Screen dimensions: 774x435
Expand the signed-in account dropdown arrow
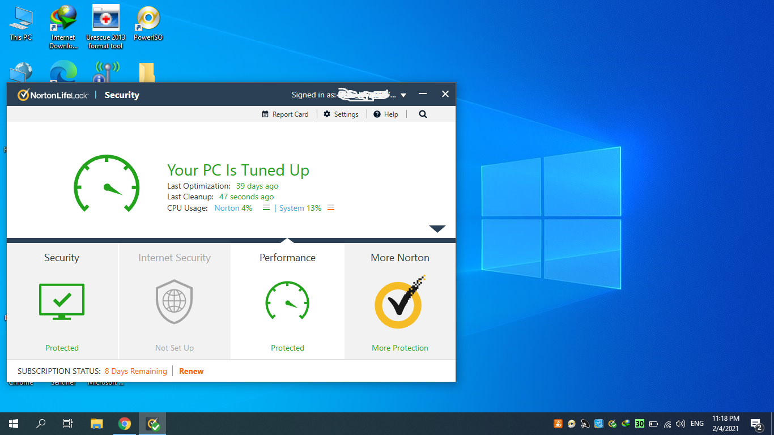click(x=403, y=96)
